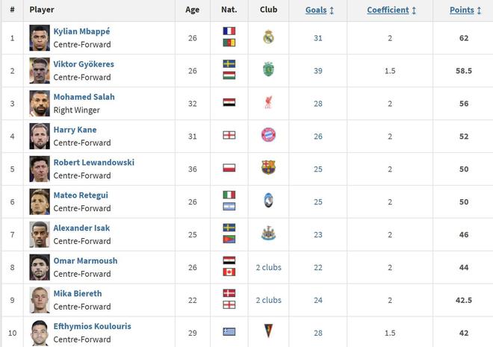Open Kylian Mbappé player profile
Viewport: 493px width, 347px height.
tap(81, 31)
